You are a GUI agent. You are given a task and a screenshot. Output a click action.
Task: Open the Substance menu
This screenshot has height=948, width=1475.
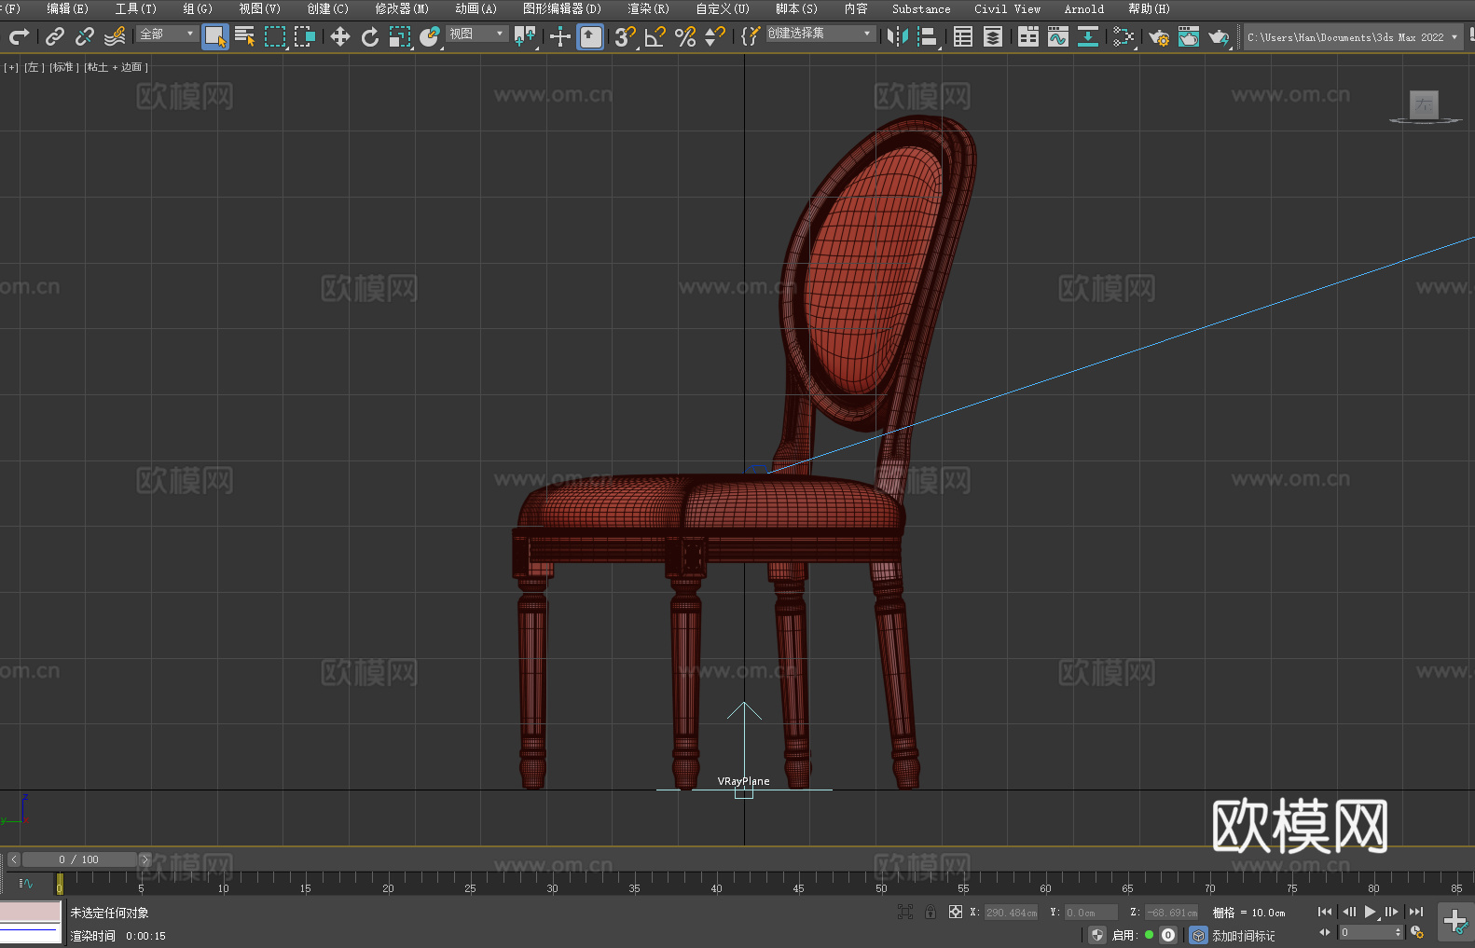pyautogui.click(x=921, y=8)
